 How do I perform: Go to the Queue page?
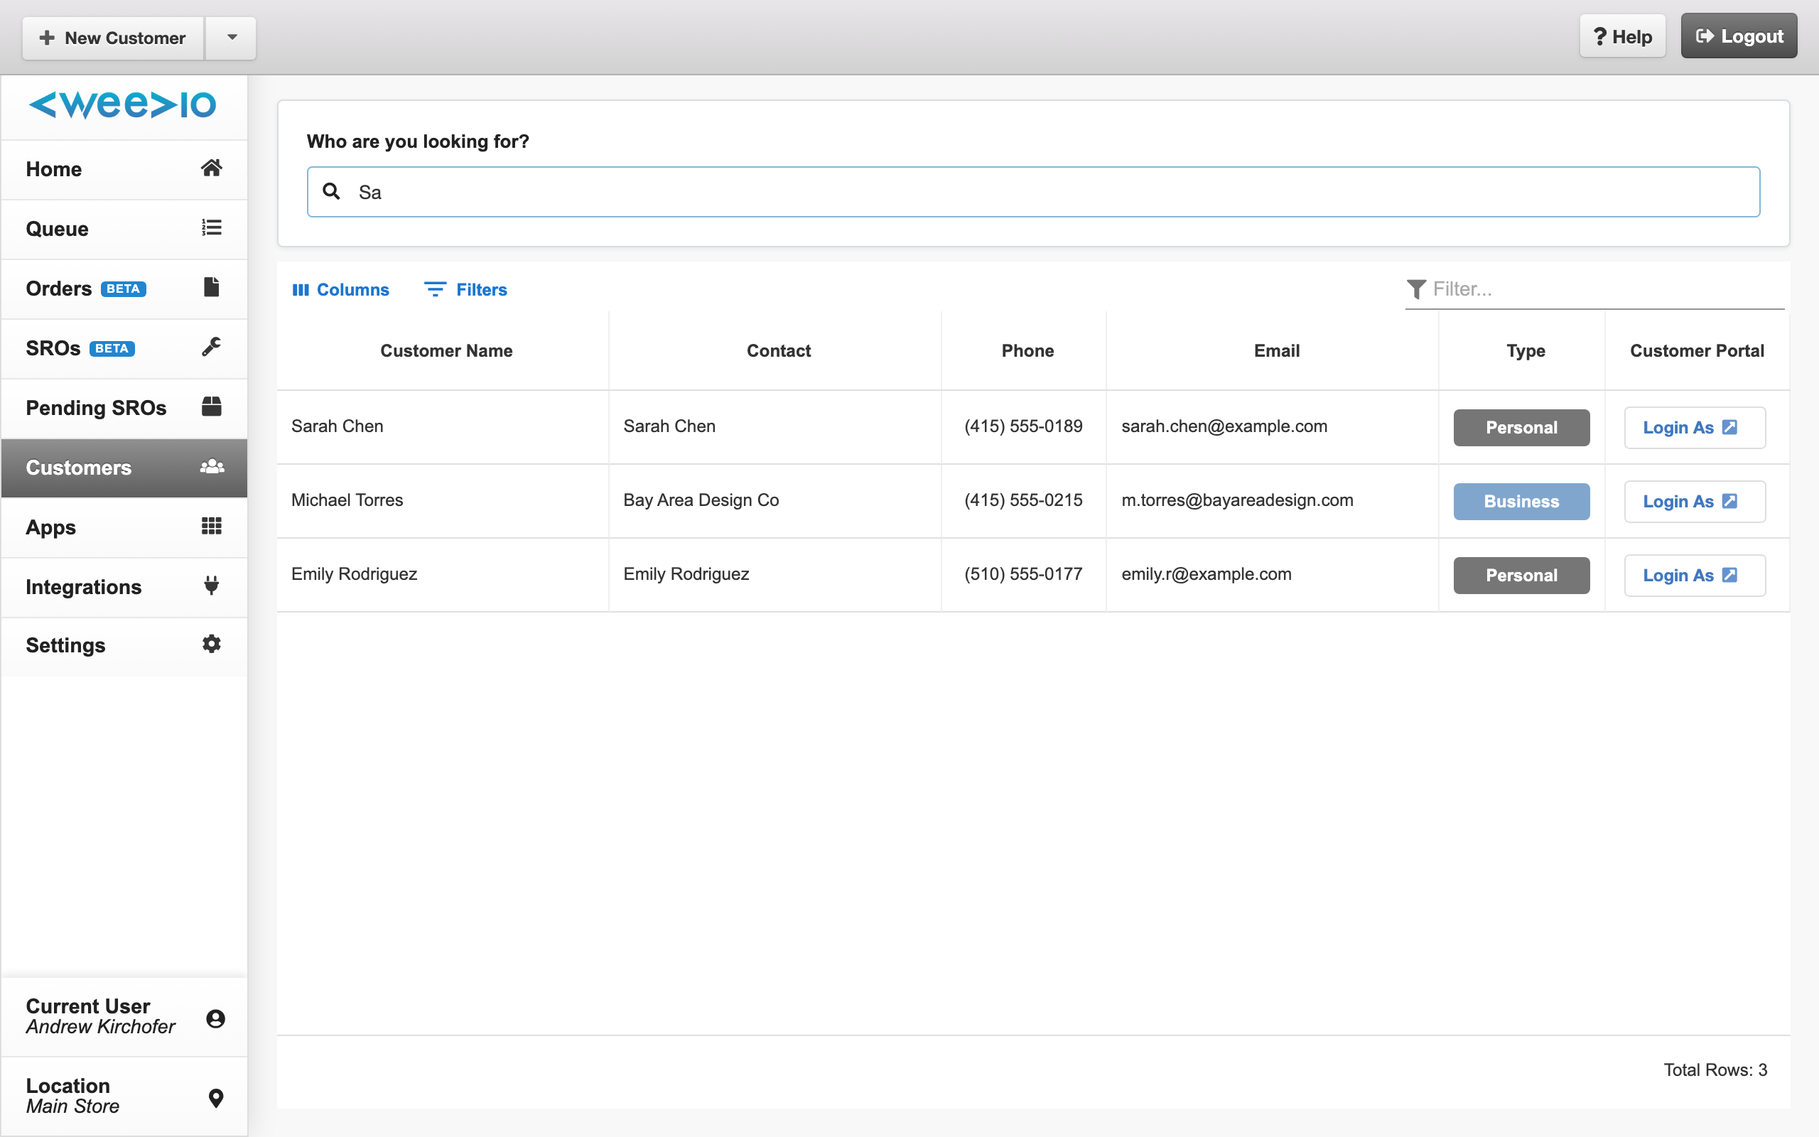point(124,229)
